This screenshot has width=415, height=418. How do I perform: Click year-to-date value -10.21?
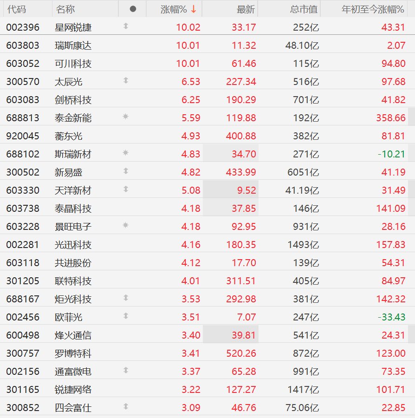click(391, 154)
